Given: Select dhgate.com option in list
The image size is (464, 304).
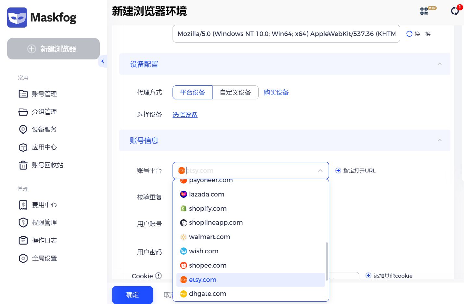Looking at the screenshot, I should (251, 294).
